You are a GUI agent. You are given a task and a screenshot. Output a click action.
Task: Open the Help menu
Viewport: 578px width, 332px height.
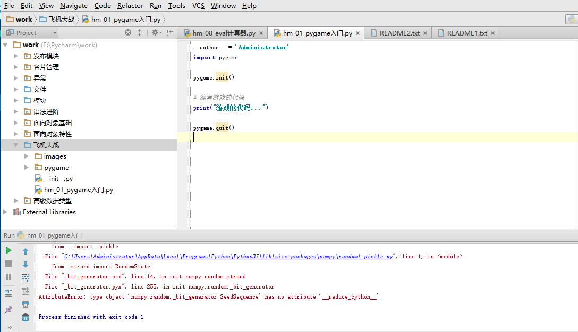[x=249, y=5]
